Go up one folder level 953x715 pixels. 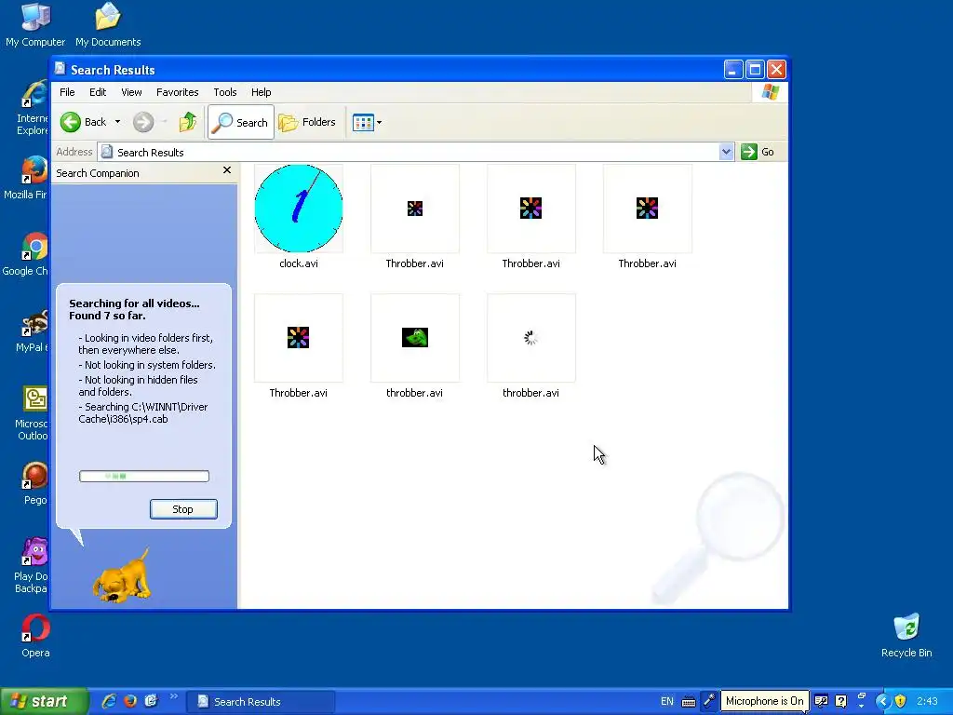(x=188, y=122)
